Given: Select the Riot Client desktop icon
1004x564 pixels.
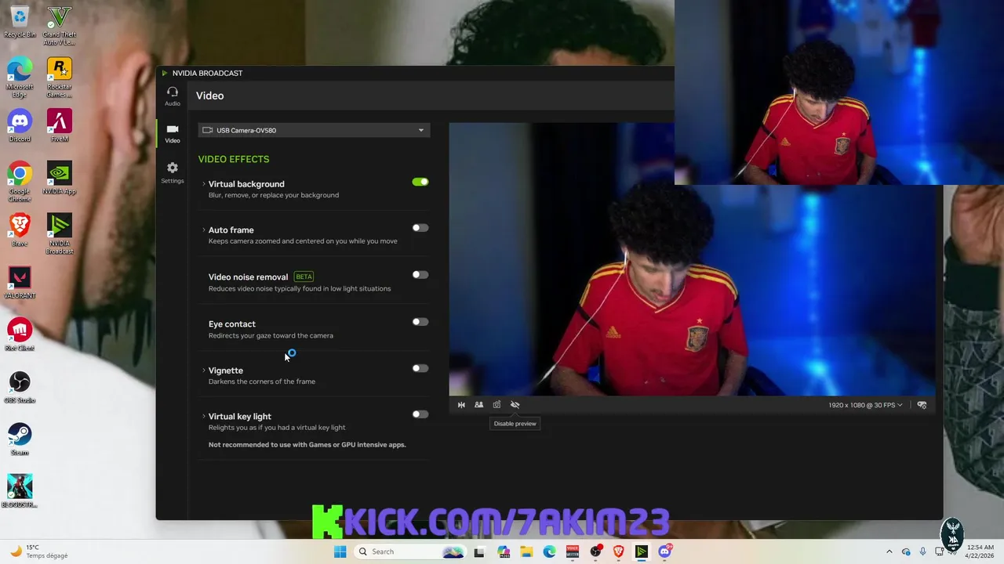Looking at the screenshot, I should click(x=20, y=335).
